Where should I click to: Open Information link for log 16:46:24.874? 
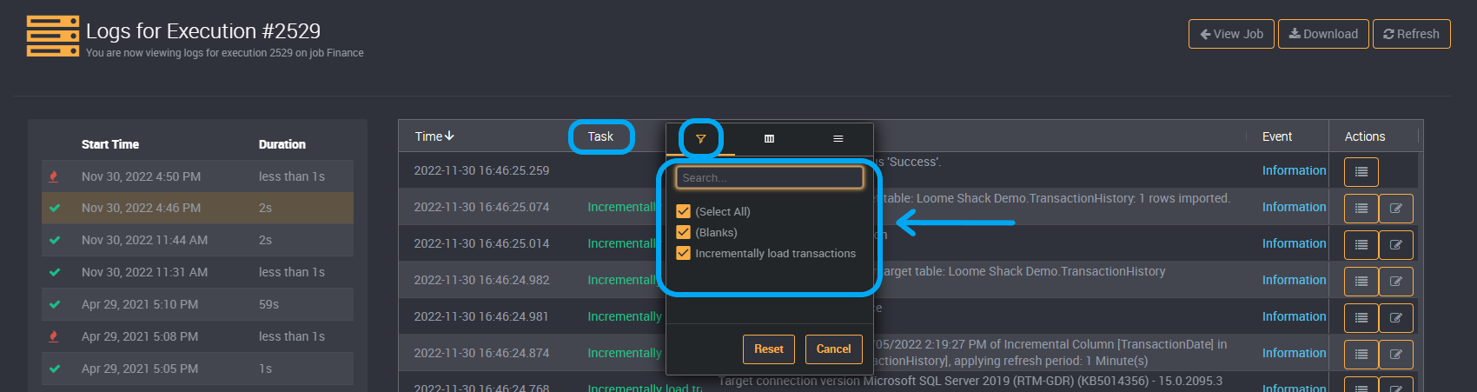click(1294, 353)
